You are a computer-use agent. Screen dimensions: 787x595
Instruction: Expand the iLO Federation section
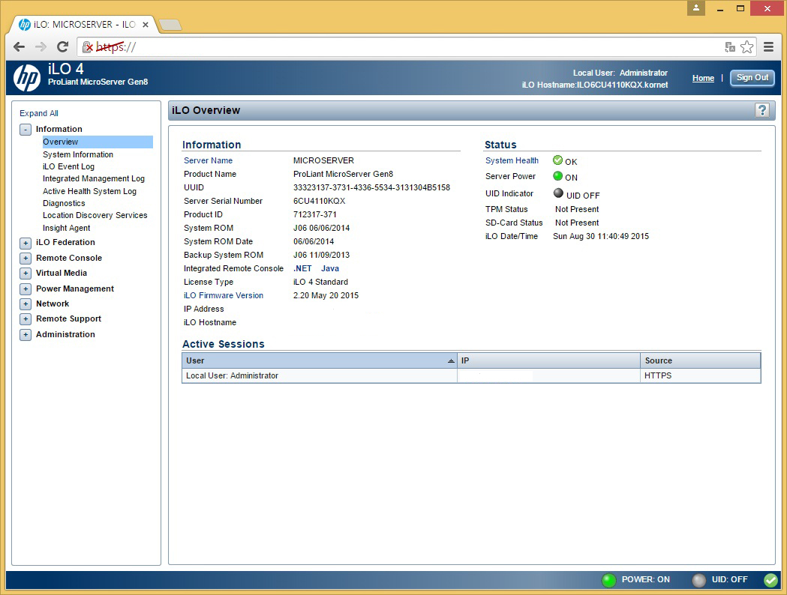point(26,243)
